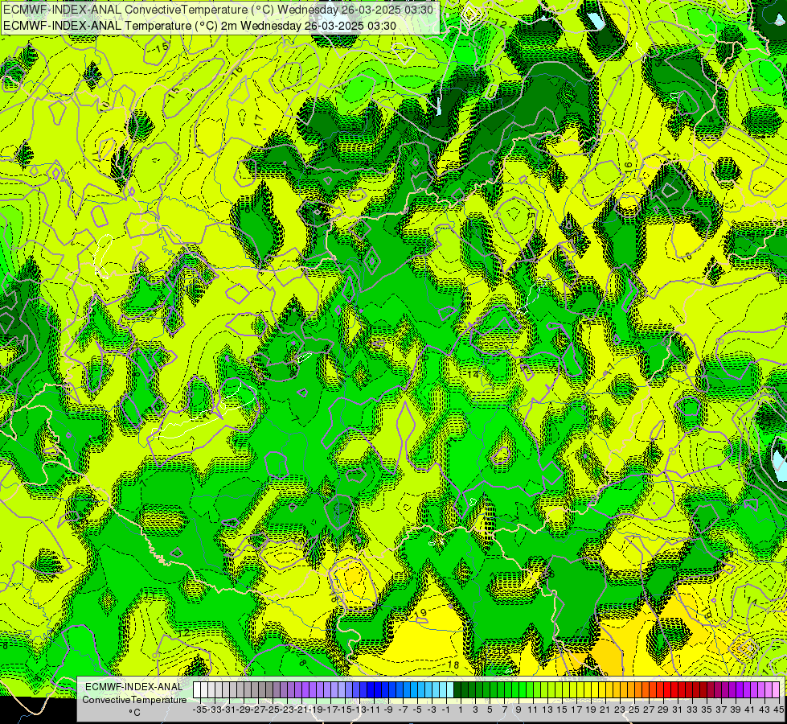Viewport: 787px width, 724px height.
Task: Click the legend value 25
Action: click(x=634, y=710)
